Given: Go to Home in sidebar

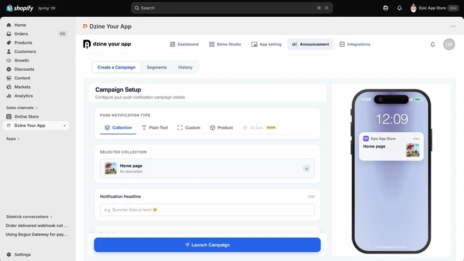Looking at the screenshot, I should pyautogui.click(x=20, y=25).
